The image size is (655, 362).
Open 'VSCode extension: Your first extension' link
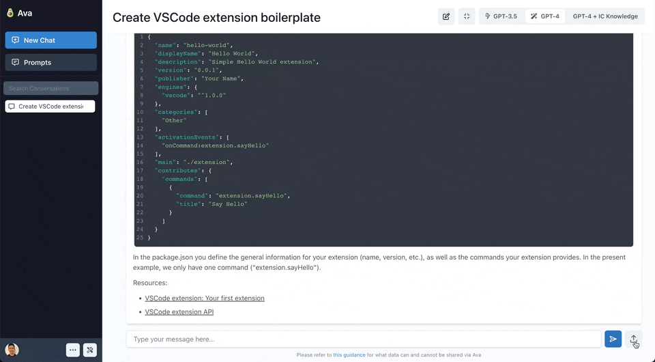click(205, 298)
